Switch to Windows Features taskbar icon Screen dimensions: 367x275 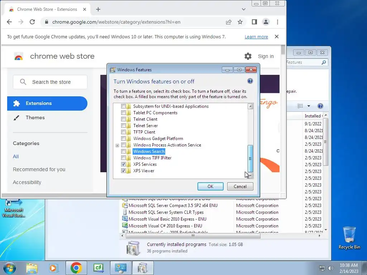(x=143, y=268)
